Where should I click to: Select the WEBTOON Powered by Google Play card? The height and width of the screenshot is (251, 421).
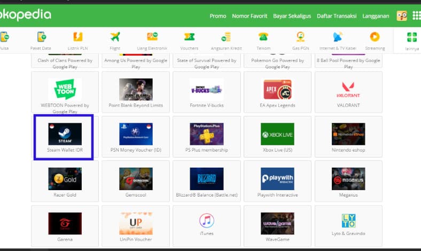coord(65,92)
